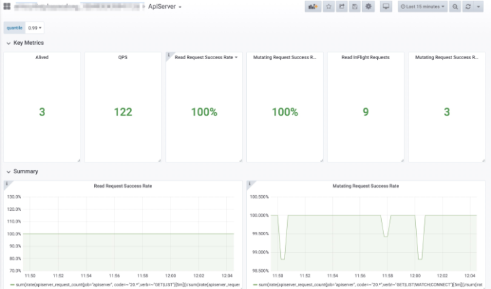Screen dimensions: 491x289
Task: Refresh the dashboard with the refresh icon
Action: 468,7
